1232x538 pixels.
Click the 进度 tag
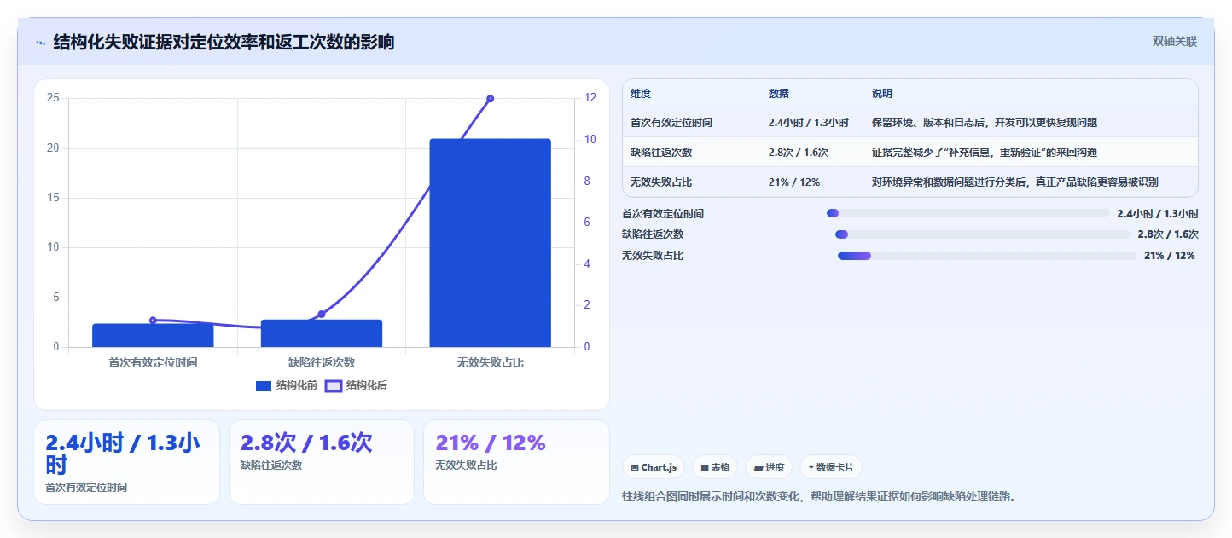click(x=769, y=467)
